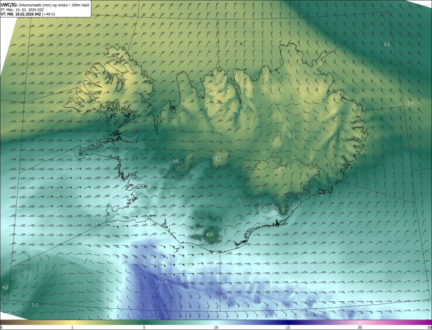This screenshot has height=330, width=432.
Task: Click the colour scale tick labelled 50
Action: click(429, 327)
